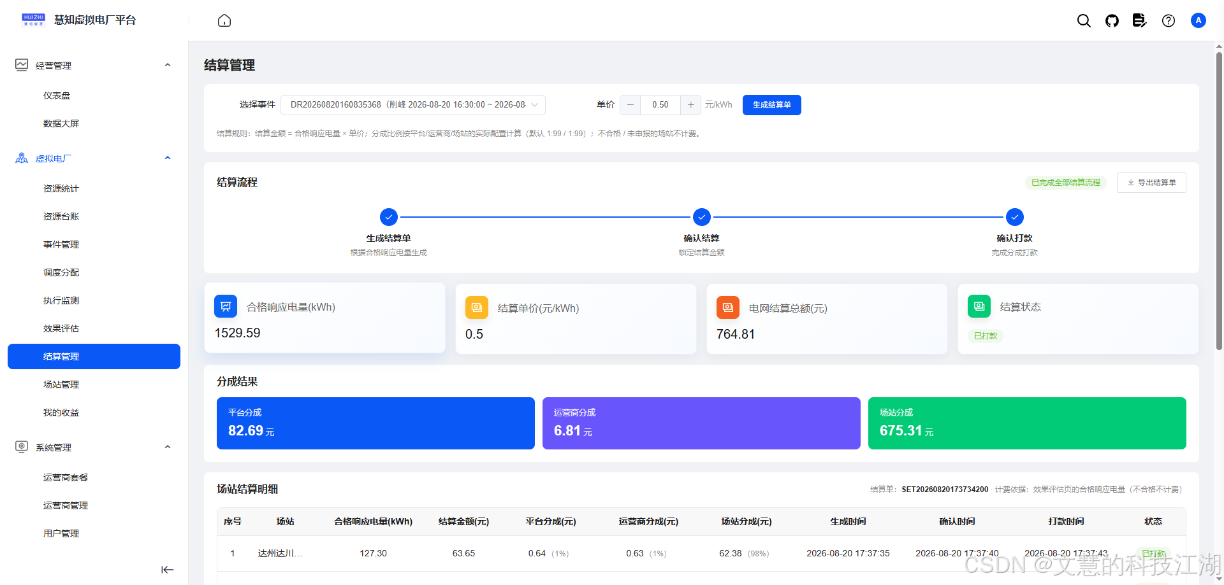Open the GitHub icon link
The width and height of the screenshot is (1224, 585).
[x=1112, y=20]
